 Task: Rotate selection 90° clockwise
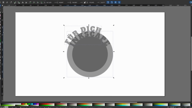point(19,2)
